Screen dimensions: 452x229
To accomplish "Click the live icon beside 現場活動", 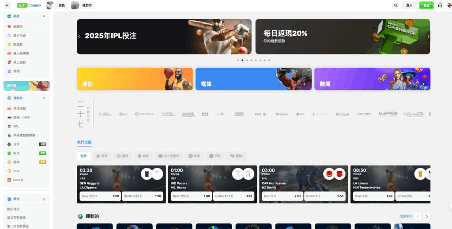I will click(x=9, y=109).
